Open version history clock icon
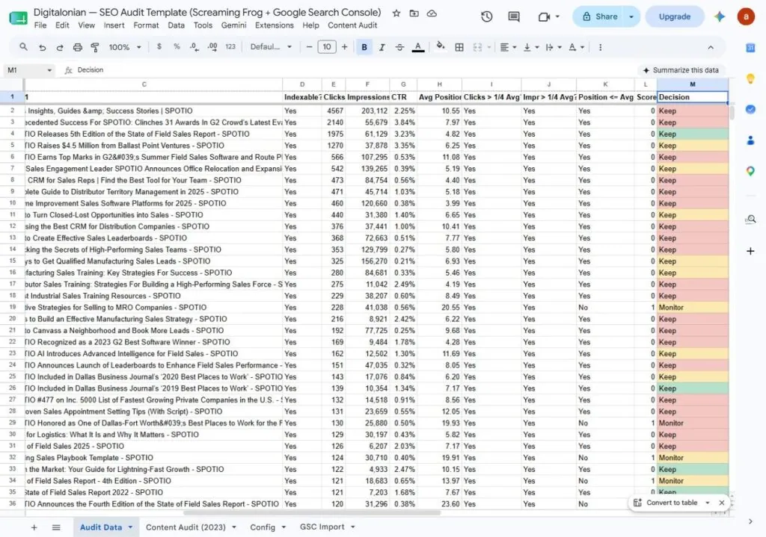 (x=486, y=16)
